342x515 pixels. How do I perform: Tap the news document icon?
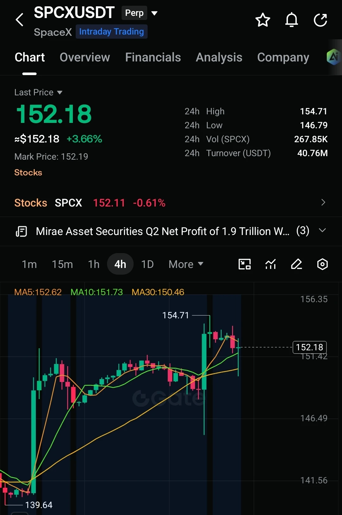tap(22, 232)
